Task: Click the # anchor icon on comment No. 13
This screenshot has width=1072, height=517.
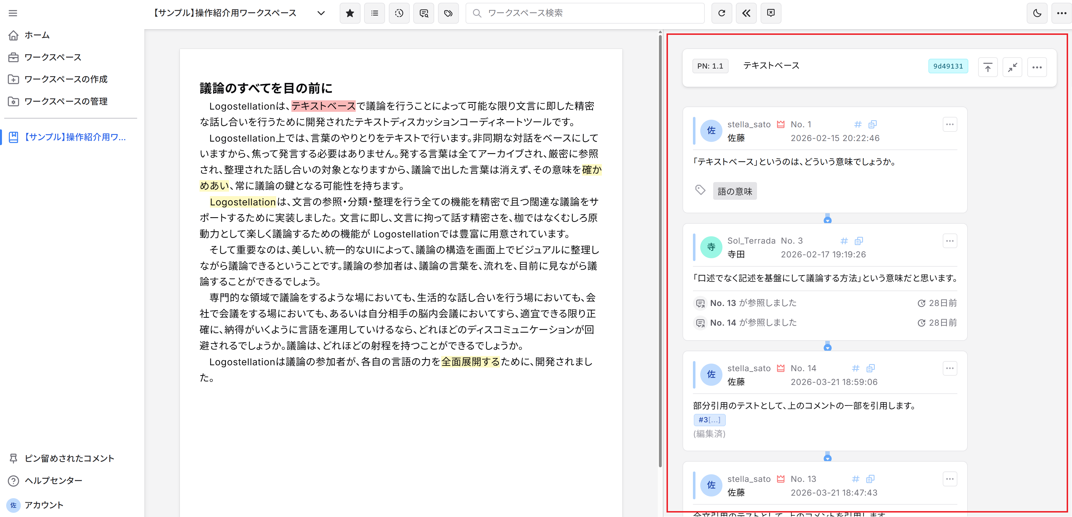Action: [856, 479]
